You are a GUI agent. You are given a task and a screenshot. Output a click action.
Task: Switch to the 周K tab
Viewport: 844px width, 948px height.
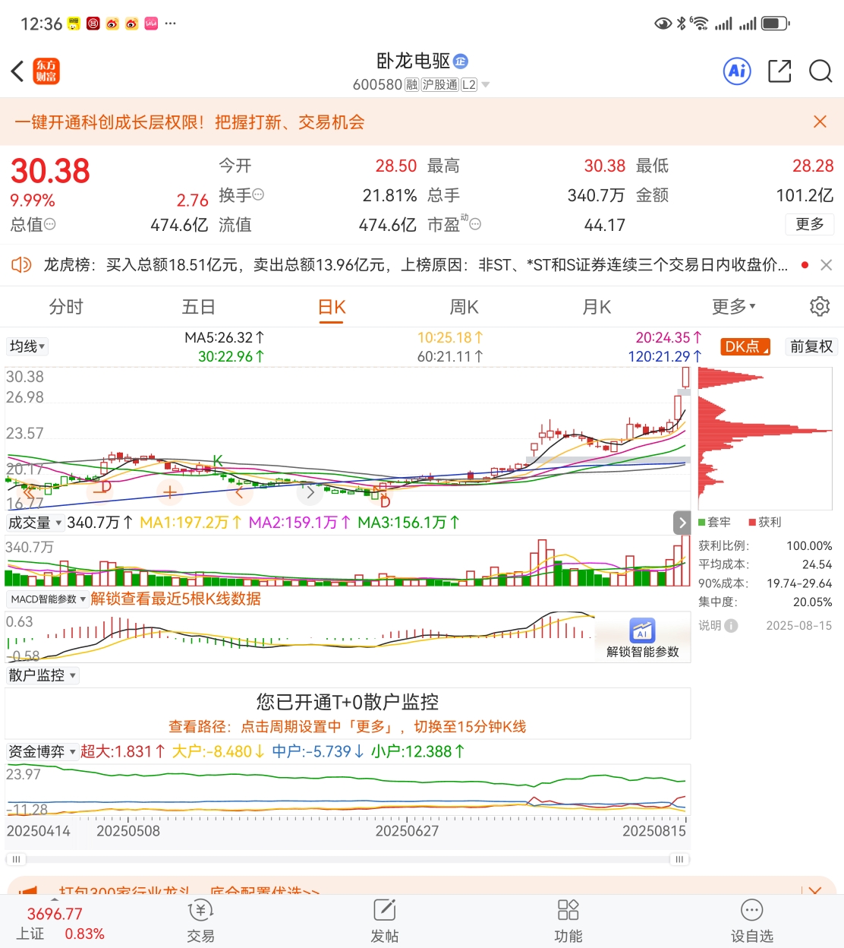(x=464, y=307)
